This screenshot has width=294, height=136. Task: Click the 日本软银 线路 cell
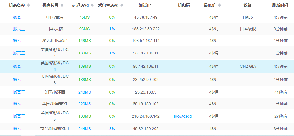[x=248, y=29]
